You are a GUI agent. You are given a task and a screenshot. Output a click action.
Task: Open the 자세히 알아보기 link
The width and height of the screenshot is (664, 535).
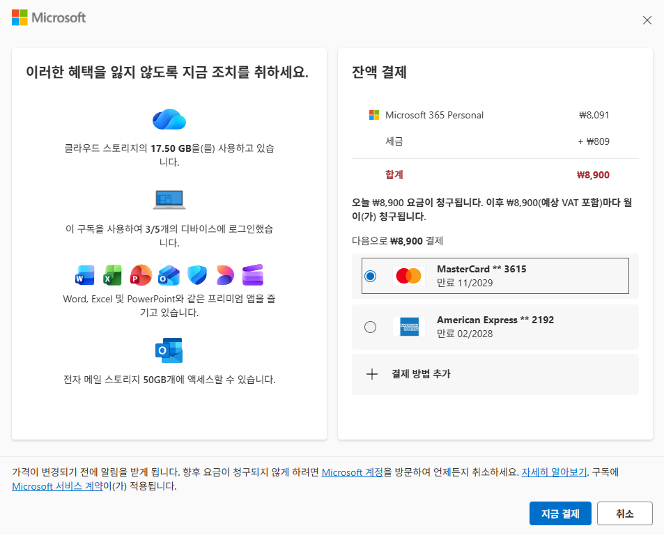554,472
